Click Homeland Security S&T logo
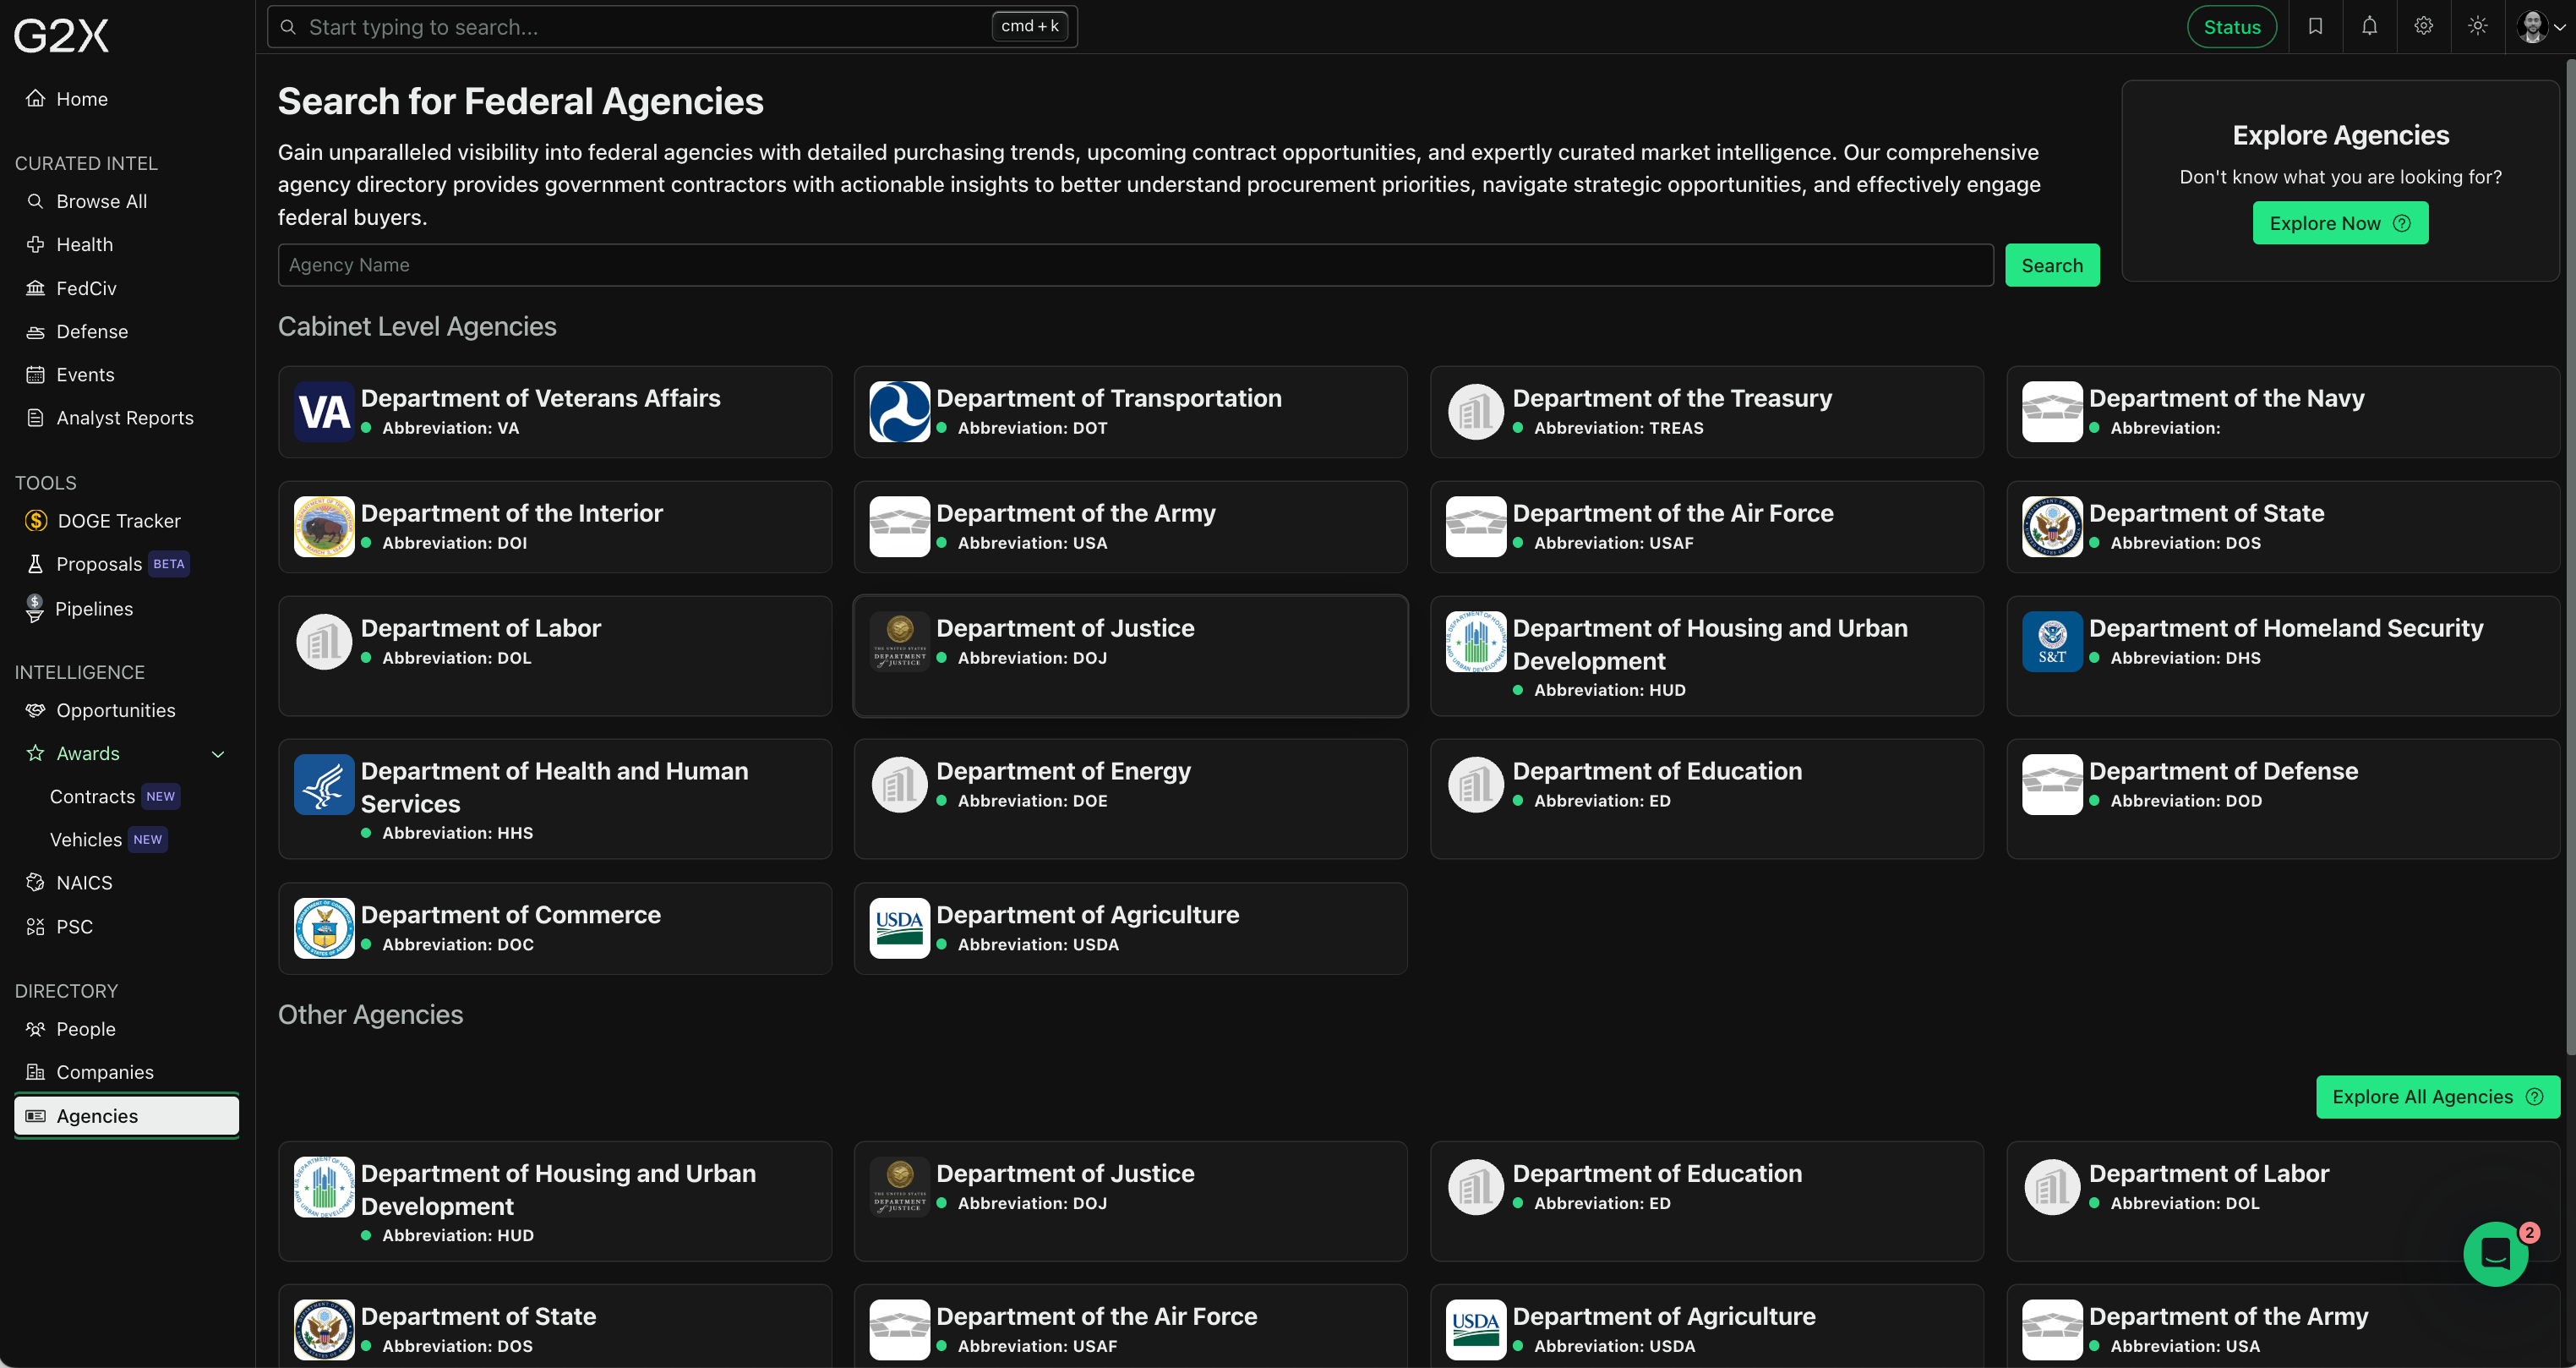The width and height of the screenshot is (2576, 1368). click(2052, 642)
